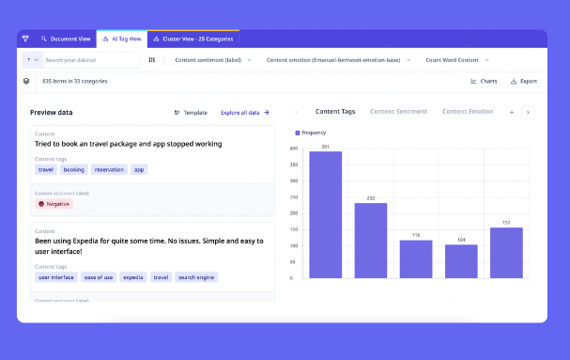Click the Export download icon
570x360 pixels.
pos(514,81)
